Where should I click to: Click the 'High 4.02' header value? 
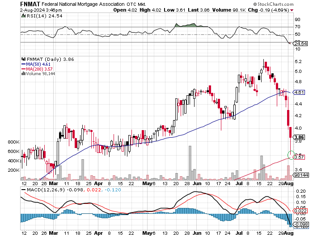[x=150, y=10]
